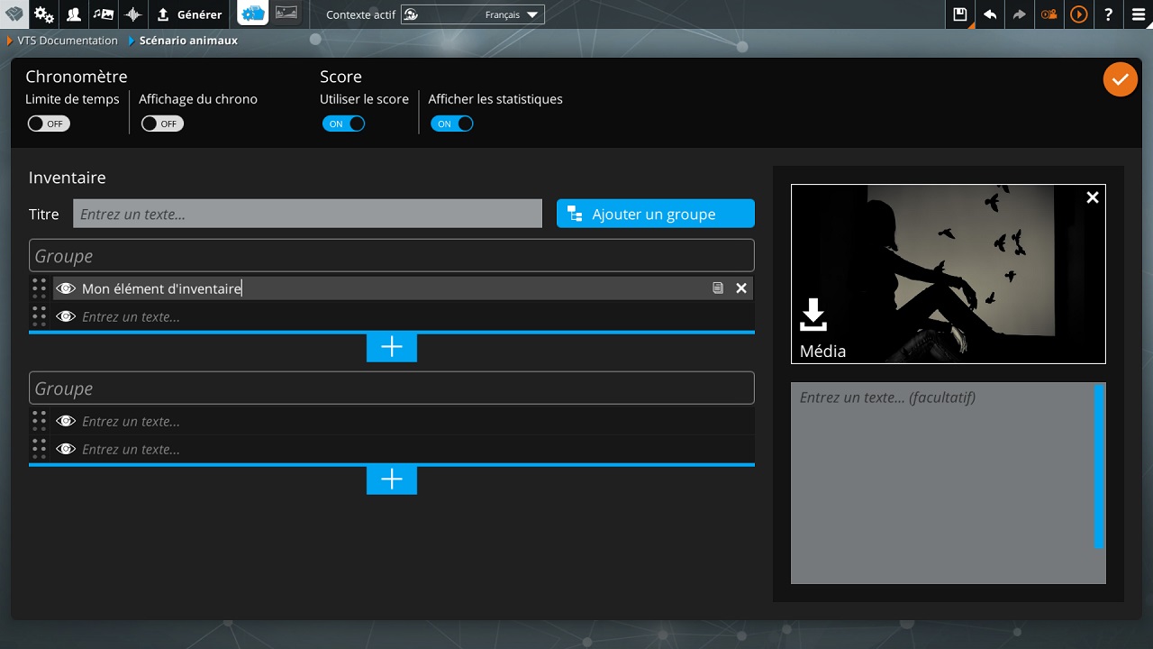Open the Scénario animaux breadcrumb
The image size is (1153, 649).
point(188,41)
